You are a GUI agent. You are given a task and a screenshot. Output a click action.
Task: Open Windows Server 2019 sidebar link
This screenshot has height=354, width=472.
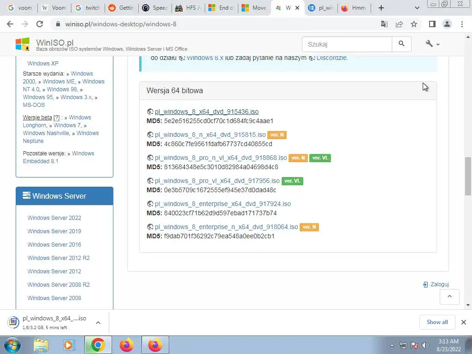[x=54, y=231]
